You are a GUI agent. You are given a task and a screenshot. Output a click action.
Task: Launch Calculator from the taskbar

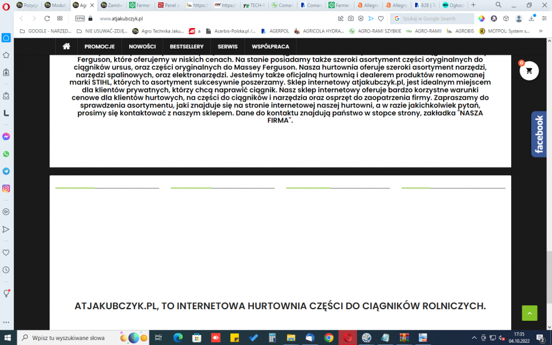[271, 338]
